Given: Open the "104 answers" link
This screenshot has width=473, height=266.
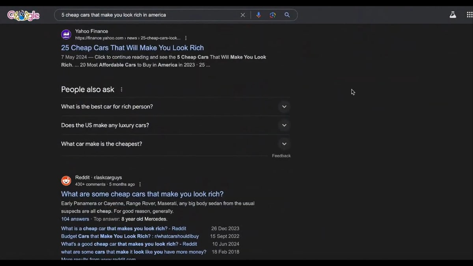Looking at the screenshot, I should pyautogui.click(x=75, y=219).
